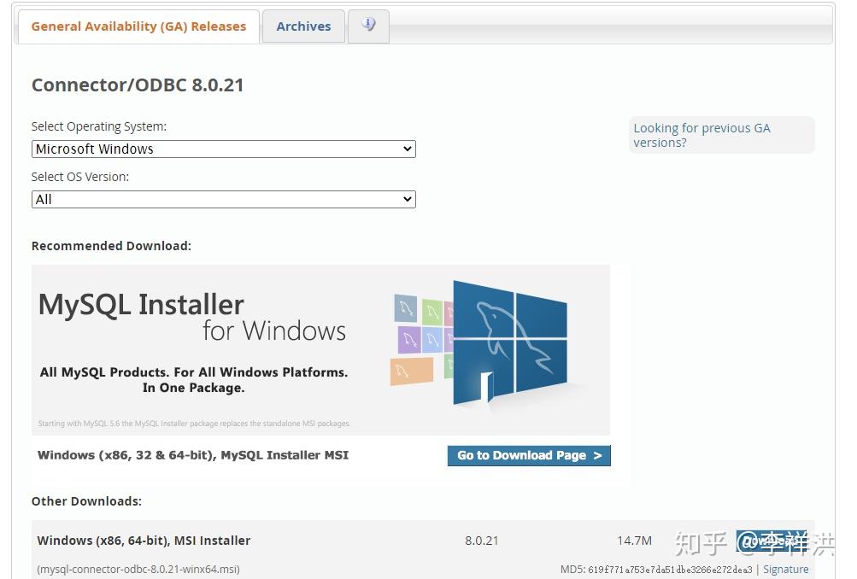Click the 14.7M file size text
The height and width of the screenshot is (579, 857).
click(634, 540)
